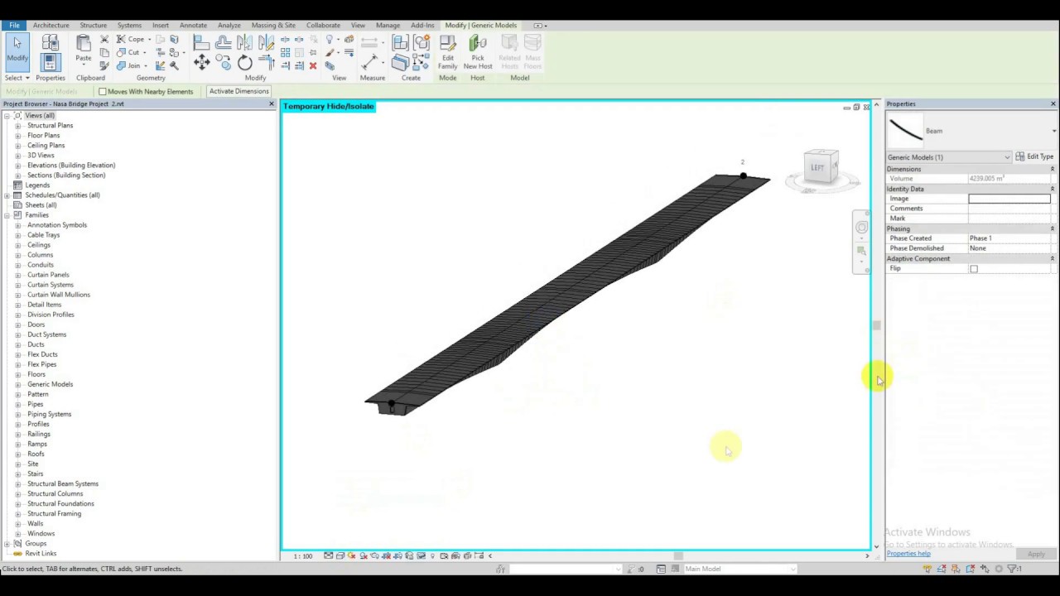This screenshot has width=1060, height=596.
Task: Click the Edit Type button
Action: pyautogui.click(x=1035, y=156)
